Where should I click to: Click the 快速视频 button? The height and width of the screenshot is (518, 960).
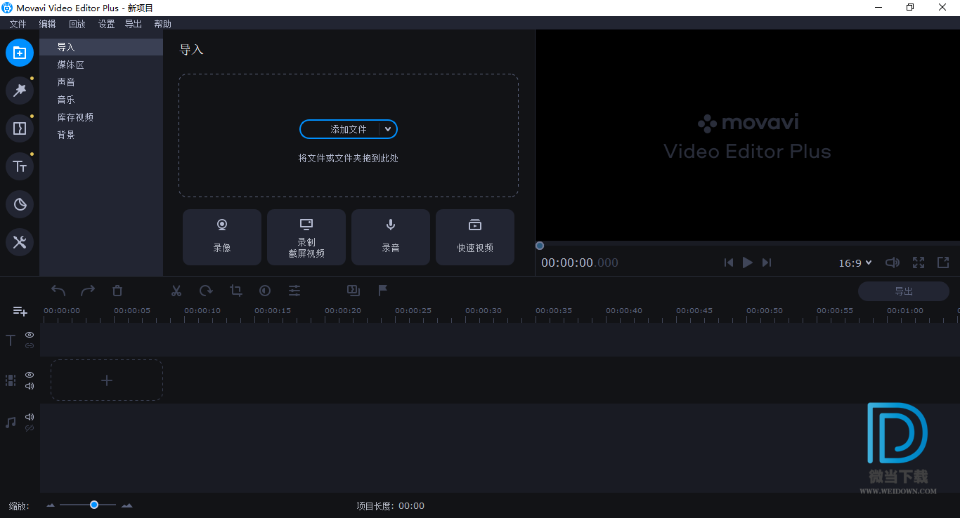click(x=475, y=237)
